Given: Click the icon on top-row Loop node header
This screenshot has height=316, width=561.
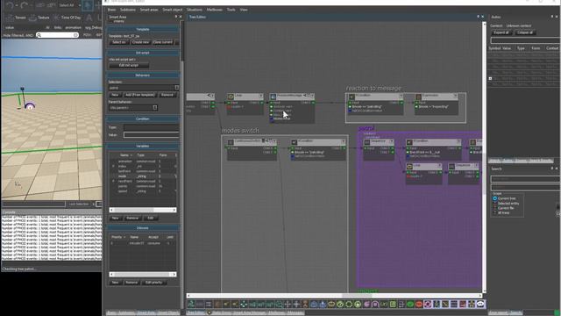Looking at the screenshot, I should pos(231,97).
